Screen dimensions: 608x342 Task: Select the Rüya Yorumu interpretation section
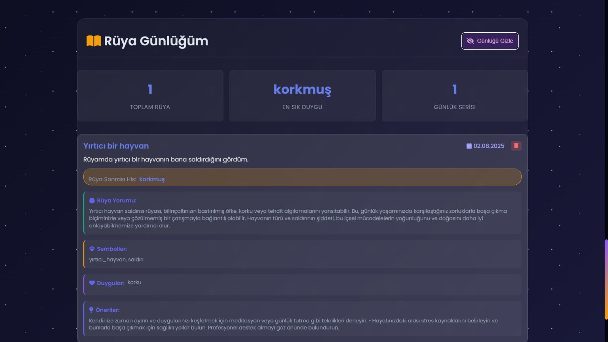[302, 214]
